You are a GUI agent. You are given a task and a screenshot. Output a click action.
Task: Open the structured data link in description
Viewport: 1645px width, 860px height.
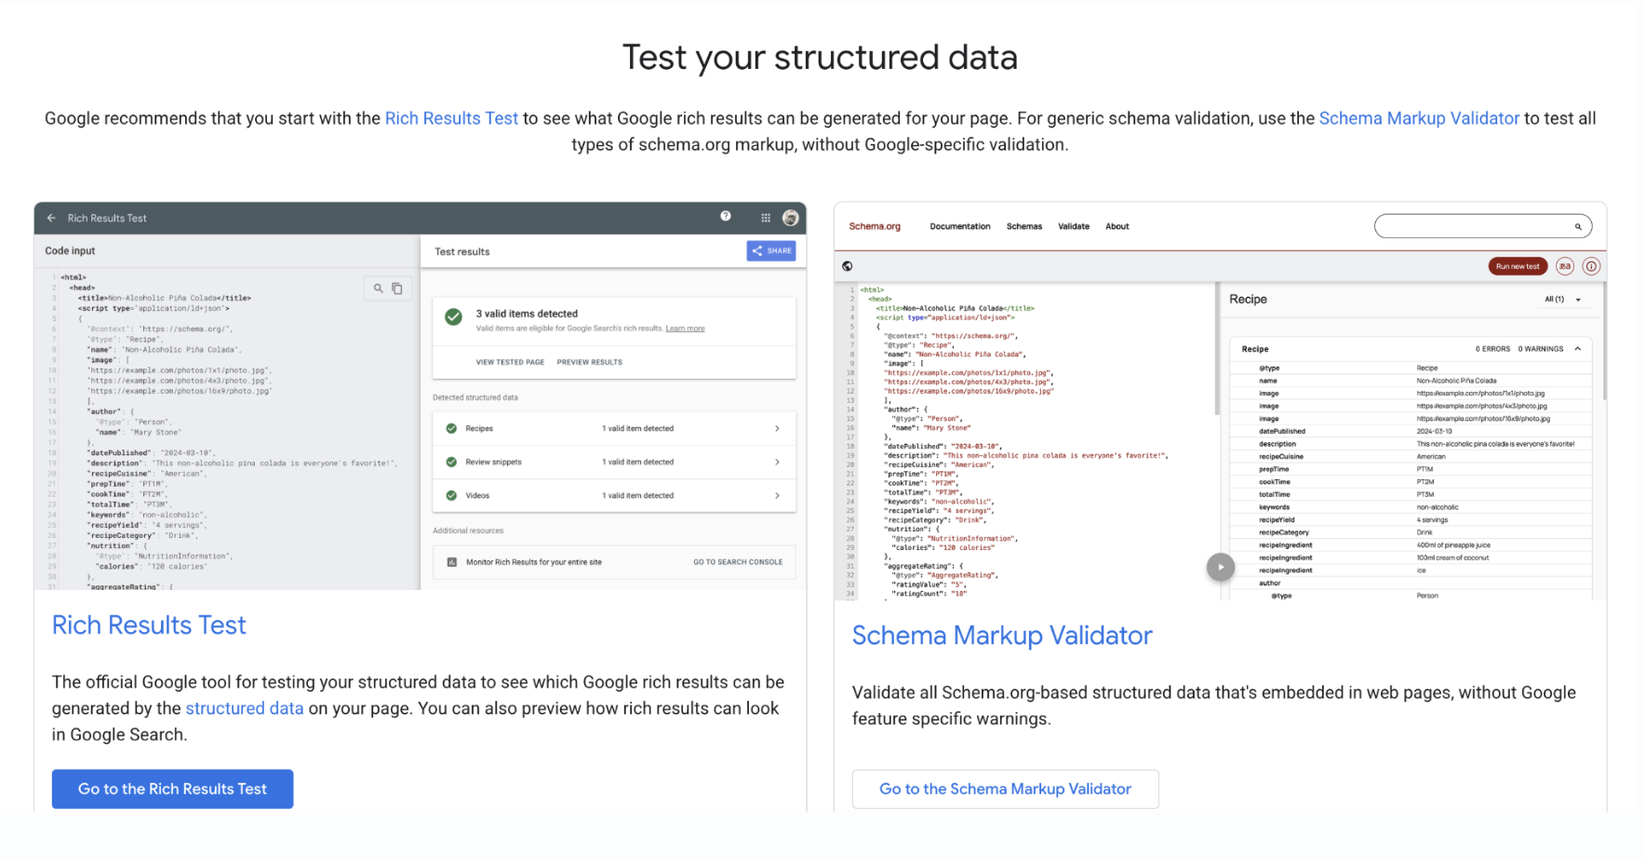click(245, 708)
